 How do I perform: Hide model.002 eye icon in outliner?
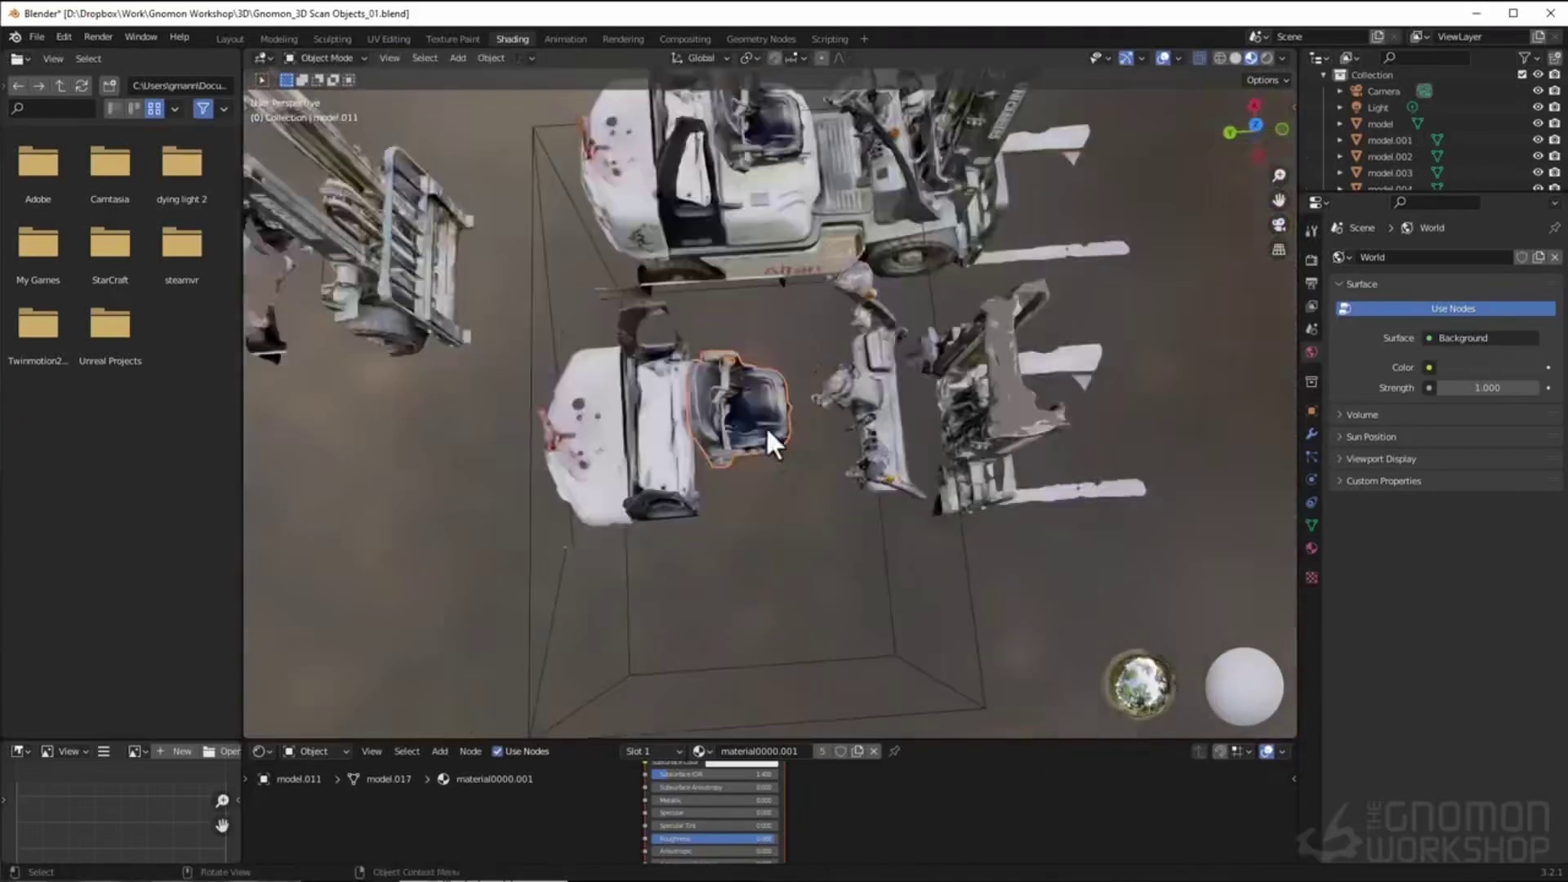coord(1538,157)
